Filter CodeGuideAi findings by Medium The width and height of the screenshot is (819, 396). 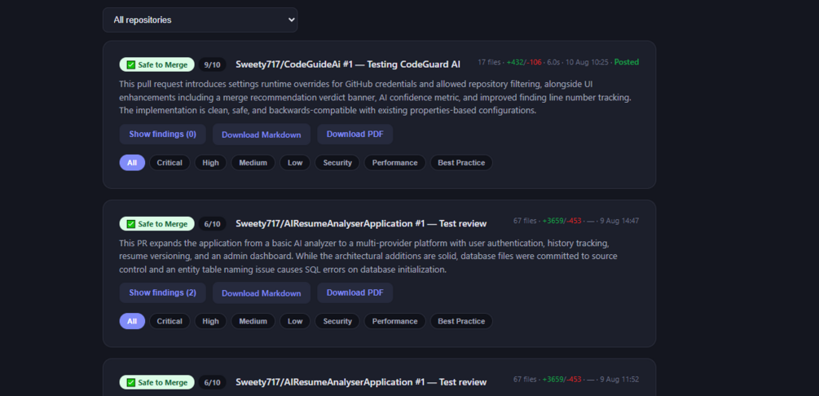(253, 162)
